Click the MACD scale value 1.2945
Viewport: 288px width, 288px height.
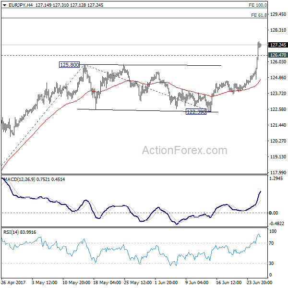pos(276,179)
